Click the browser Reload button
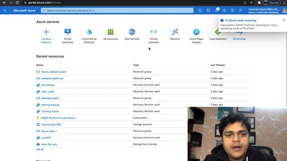287x161 pixels. [x=17, y=3]
